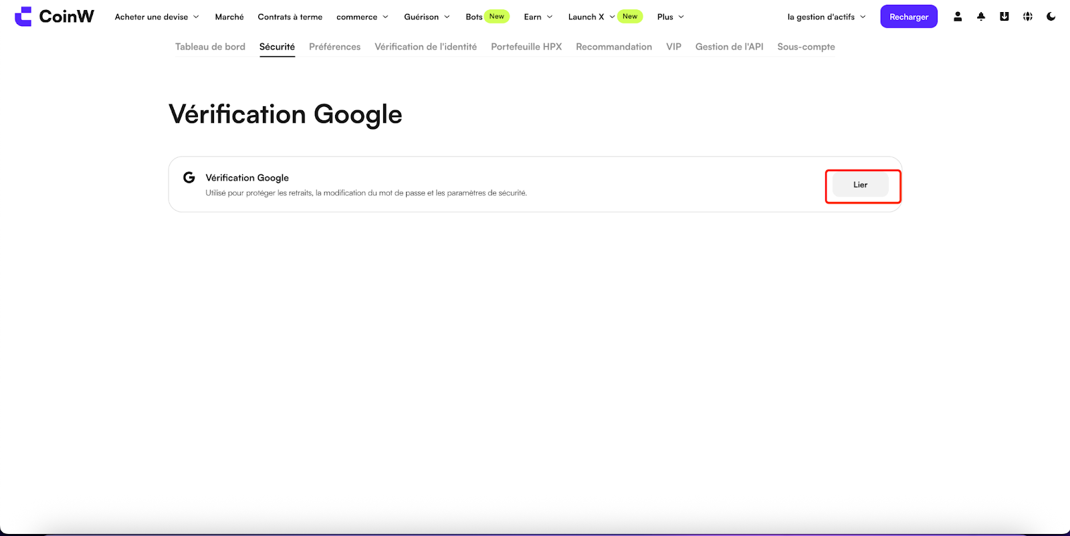Image resolution: width=1070 pixels, height=536 pixels.
Task: Open the language globe icon
Action: point(1028,17)
